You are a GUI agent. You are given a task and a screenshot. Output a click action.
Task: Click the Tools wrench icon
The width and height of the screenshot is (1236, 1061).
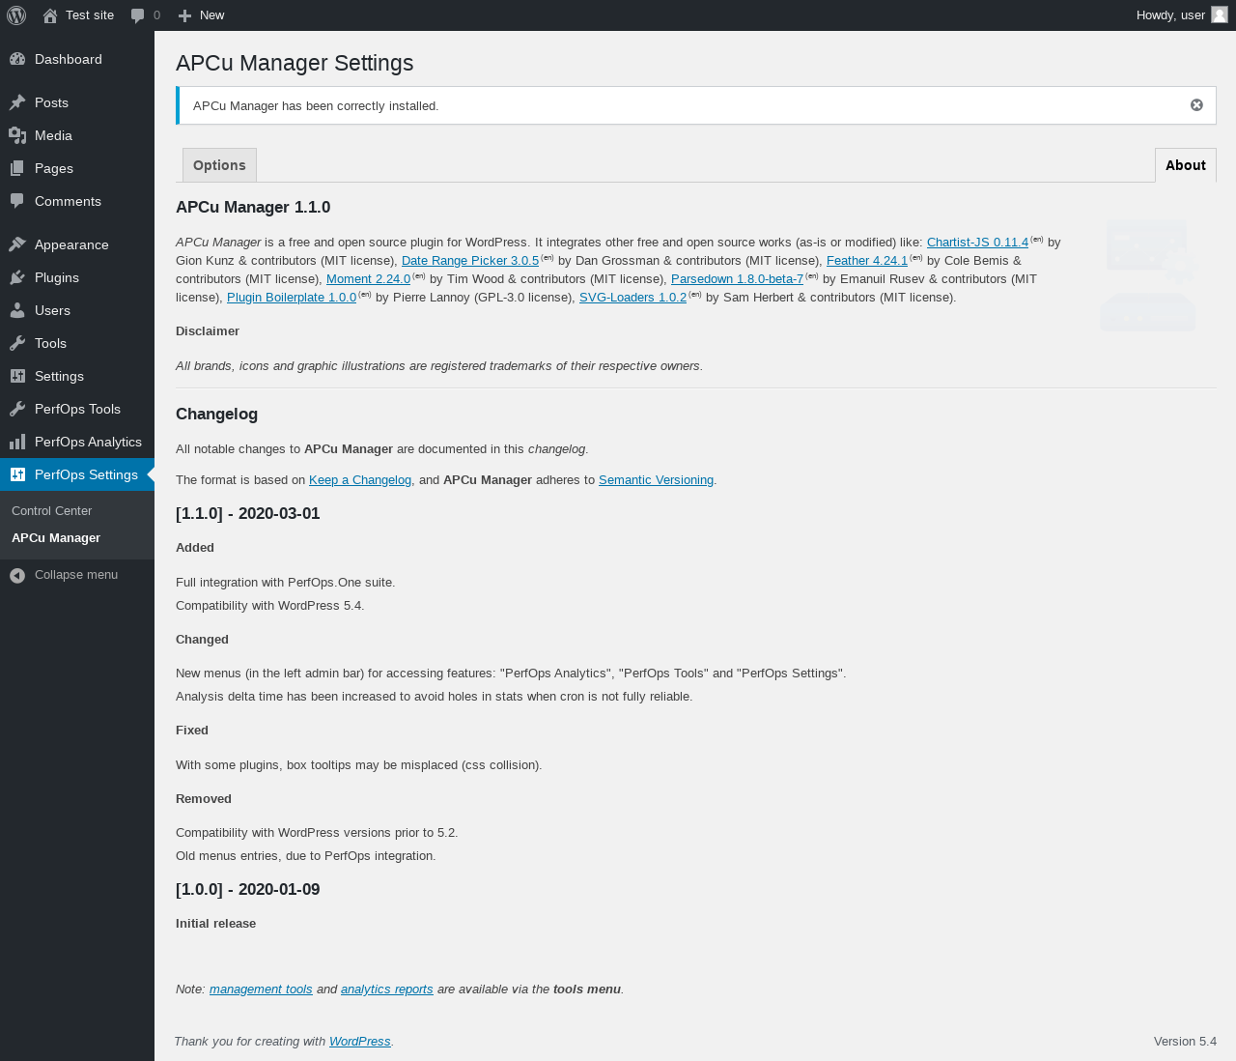(x=17, y=343)
